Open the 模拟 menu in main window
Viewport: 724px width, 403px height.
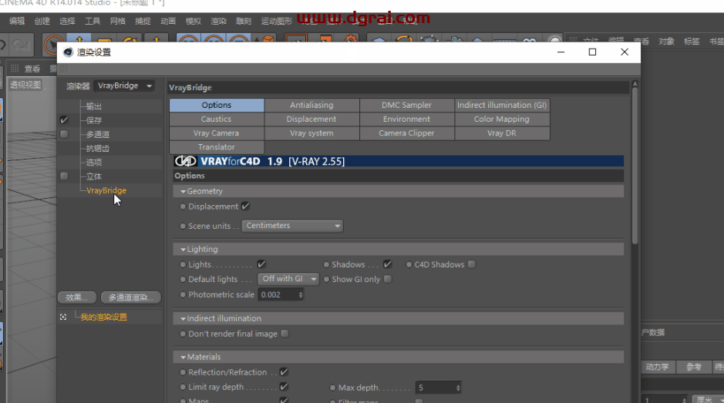coord(194,22)
